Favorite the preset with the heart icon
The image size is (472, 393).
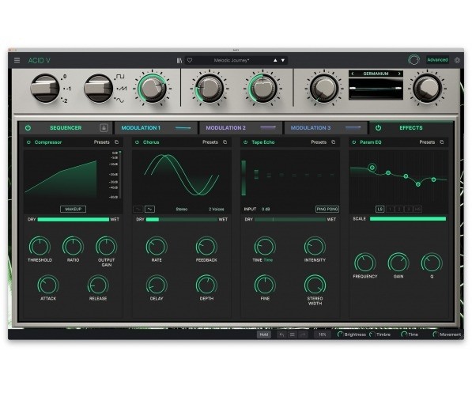tap(190, 60)
